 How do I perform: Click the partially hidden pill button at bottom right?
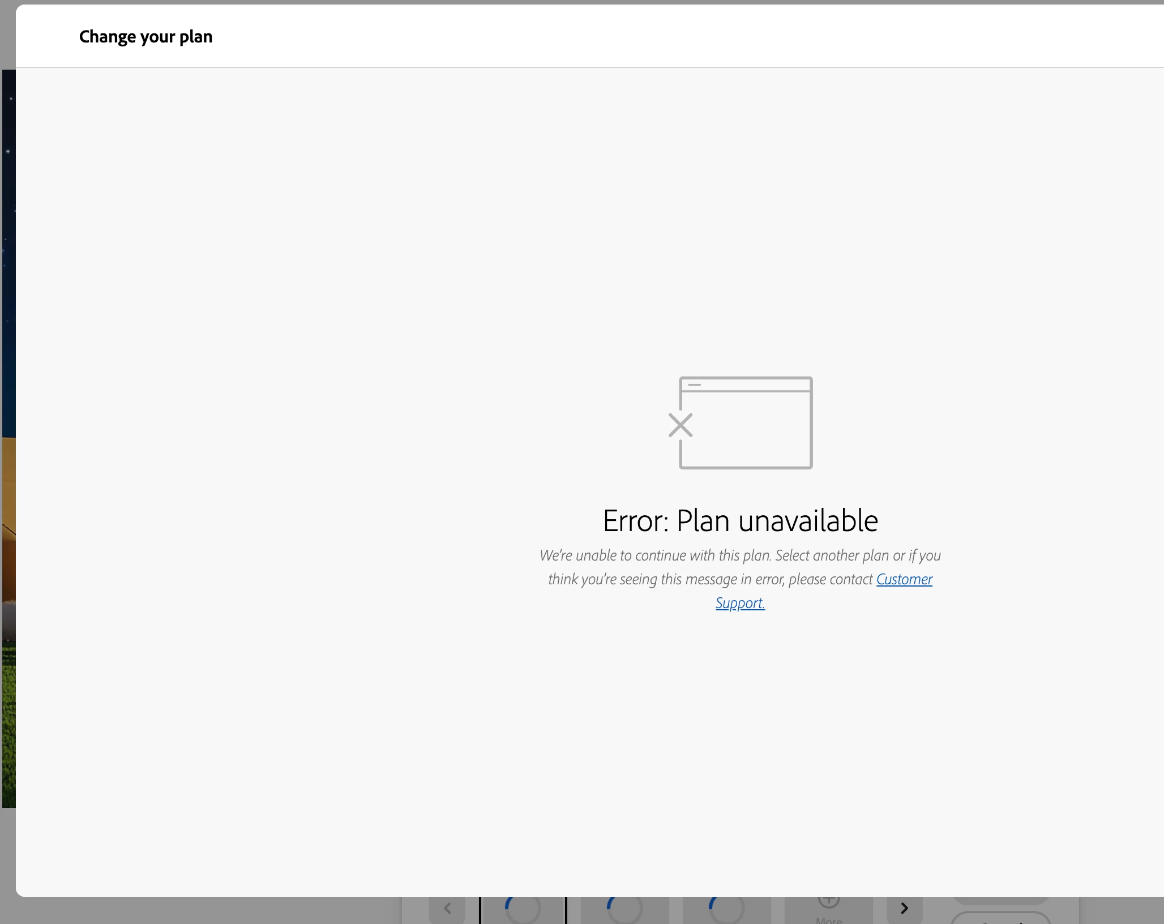click(x=1000, y=901)
